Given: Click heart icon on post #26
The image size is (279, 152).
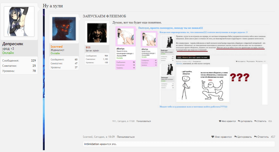Looking at the screenshot, I should click(x=220, y=121).
